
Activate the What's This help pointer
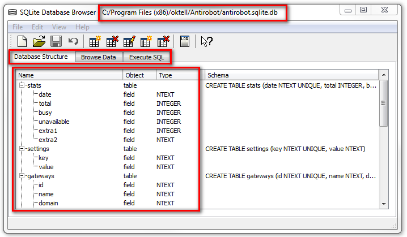point(206,41)
